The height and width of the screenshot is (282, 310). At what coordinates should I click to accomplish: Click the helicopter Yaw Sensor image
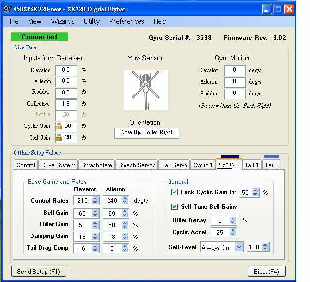point(146,90)
